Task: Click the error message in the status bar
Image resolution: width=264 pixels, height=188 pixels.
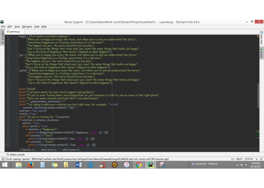Action: click(87, 159)
